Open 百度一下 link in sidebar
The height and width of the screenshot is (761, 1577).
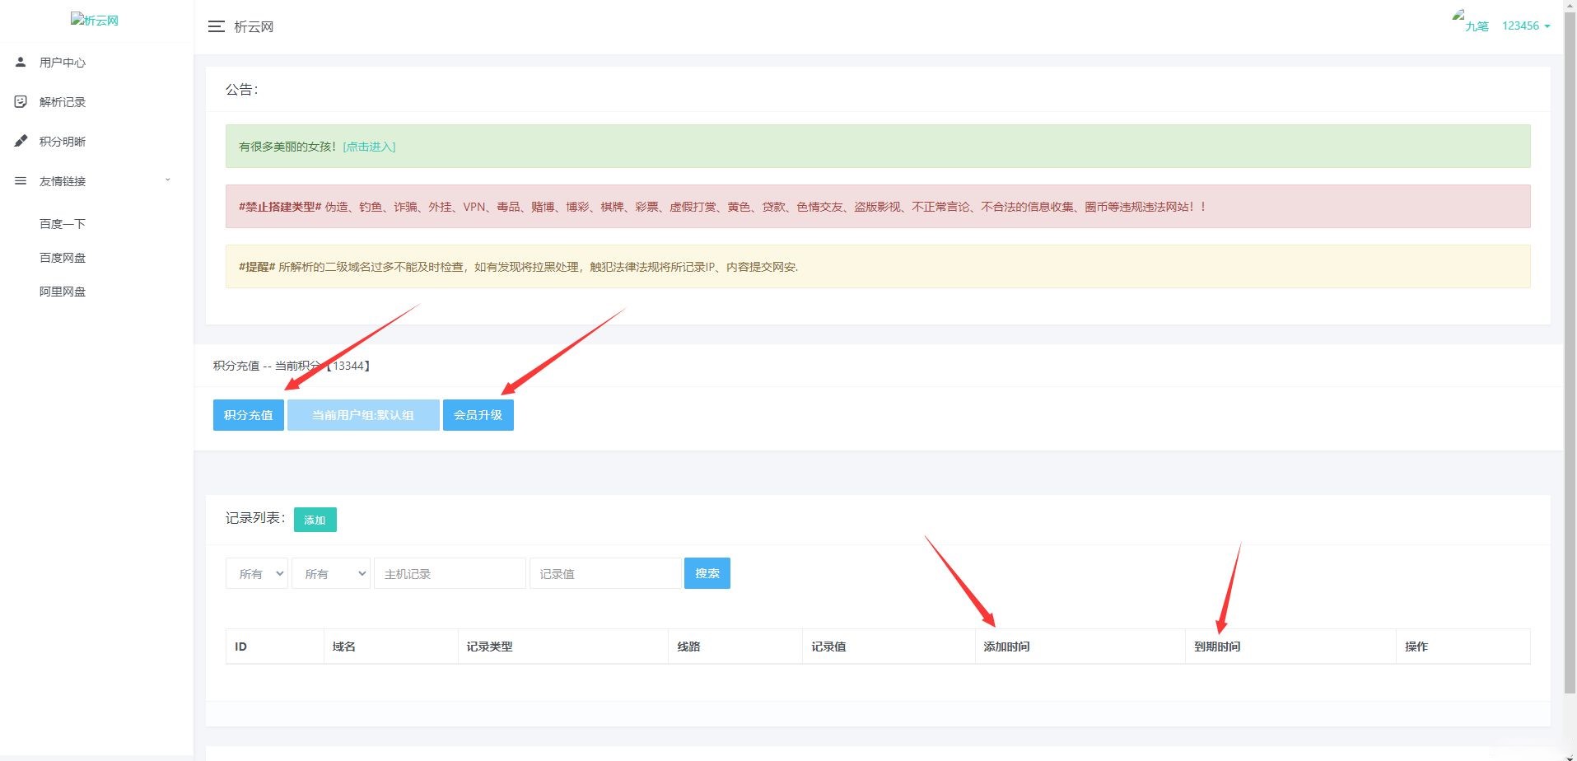(x=63, y=223)
